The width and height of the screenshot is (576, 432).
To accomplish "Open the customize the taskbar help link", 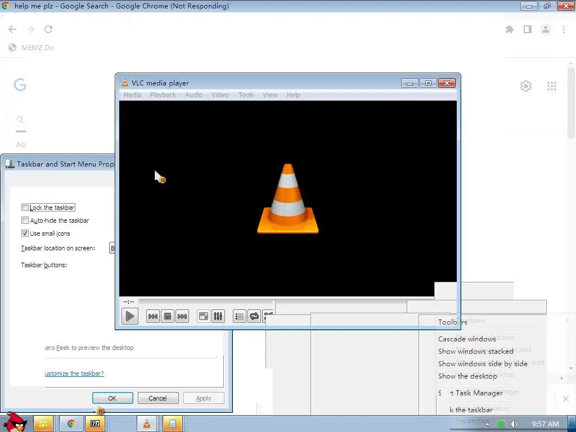I will tap(74, 373).
